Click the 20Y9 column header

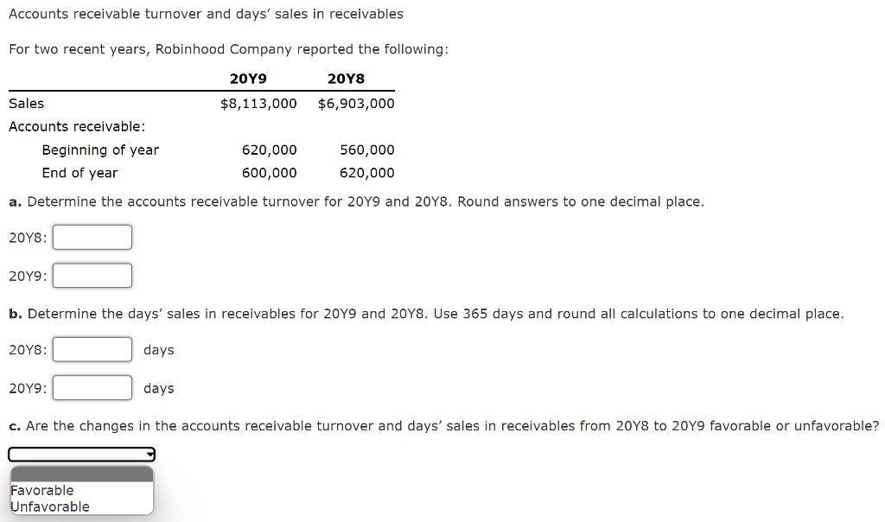point(247,79)
